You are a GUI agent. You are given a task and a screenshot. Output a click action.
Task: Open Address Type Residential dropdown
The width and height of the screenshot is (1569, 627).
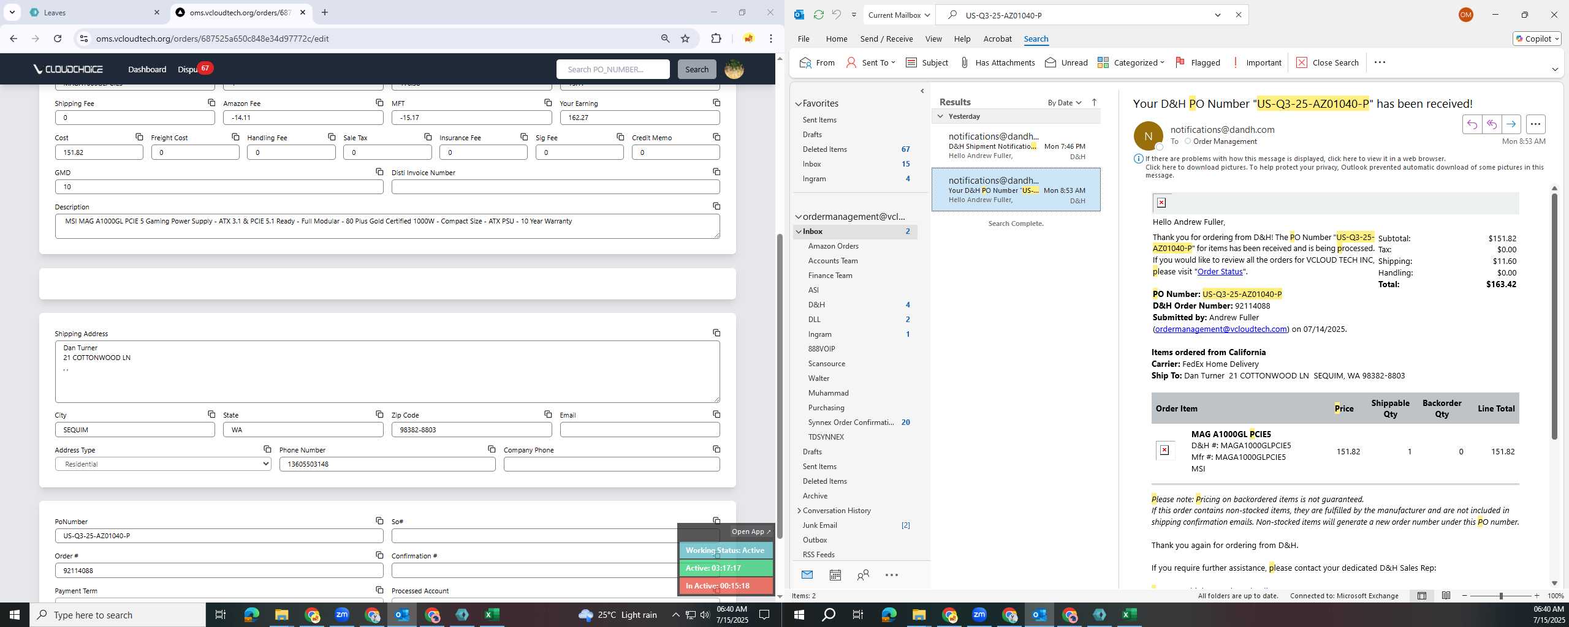(163, 464)
